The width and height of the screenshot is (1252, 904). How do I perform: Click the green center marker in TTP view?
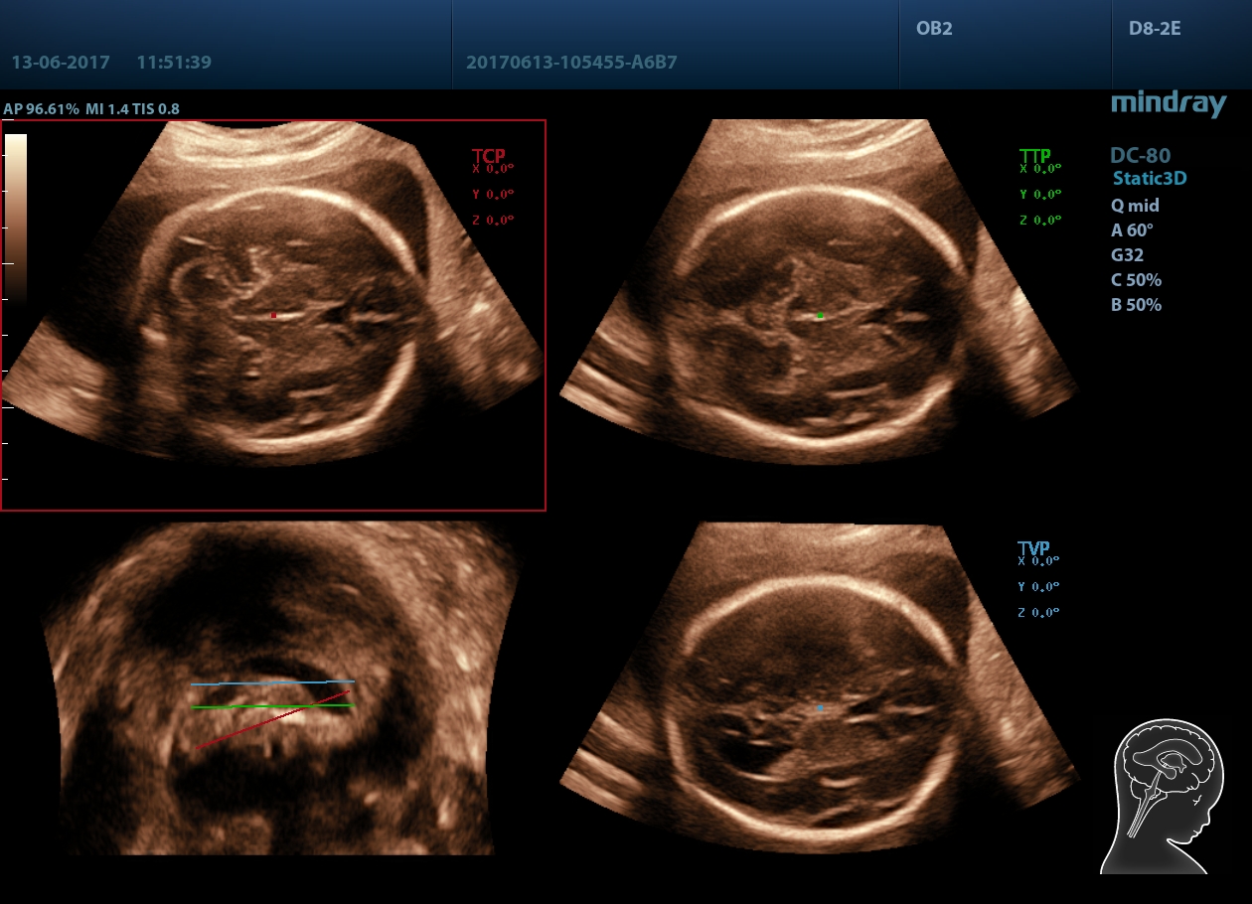click(820, 315)
